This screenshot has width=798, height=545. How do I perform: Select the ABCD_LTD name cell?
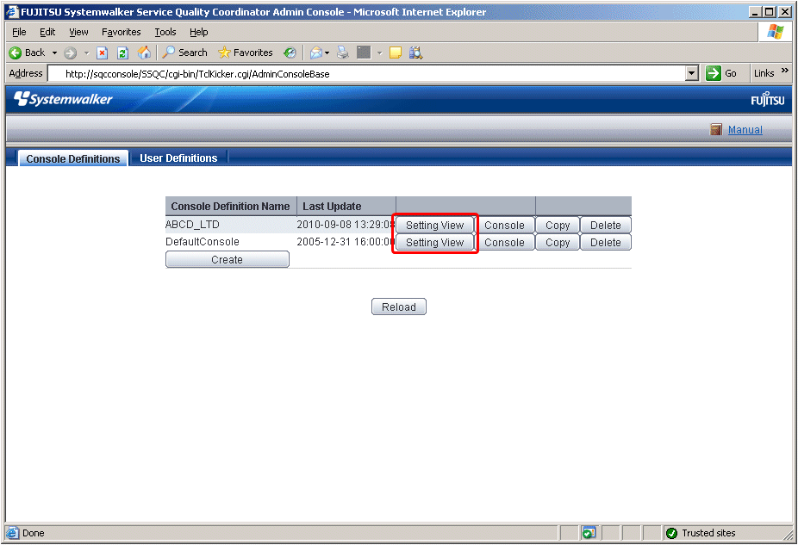pyautogui.click(x=231, y=225)
